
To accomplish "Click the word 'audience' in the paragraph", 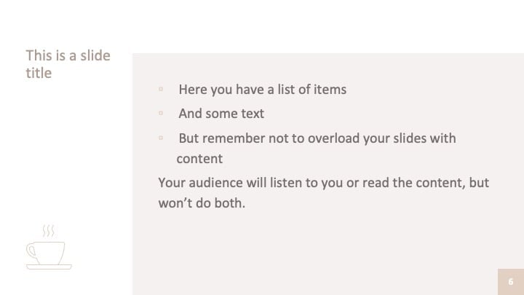I will point(215,183).
